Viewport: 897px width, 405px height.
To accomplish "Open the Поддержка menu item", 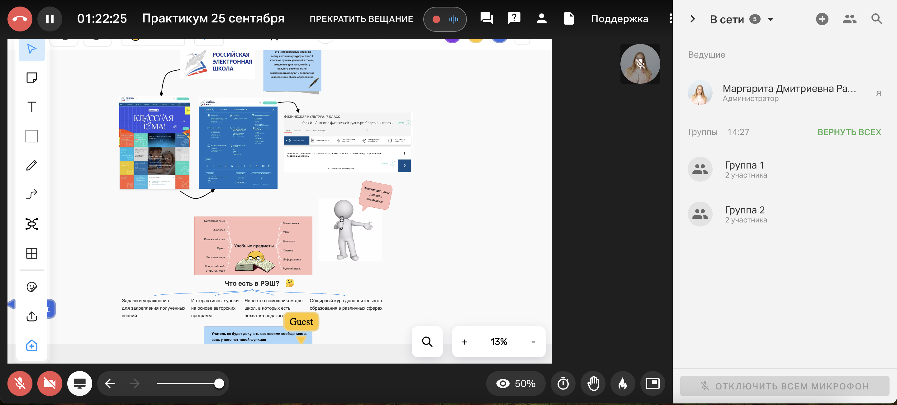I will [619, 19].
